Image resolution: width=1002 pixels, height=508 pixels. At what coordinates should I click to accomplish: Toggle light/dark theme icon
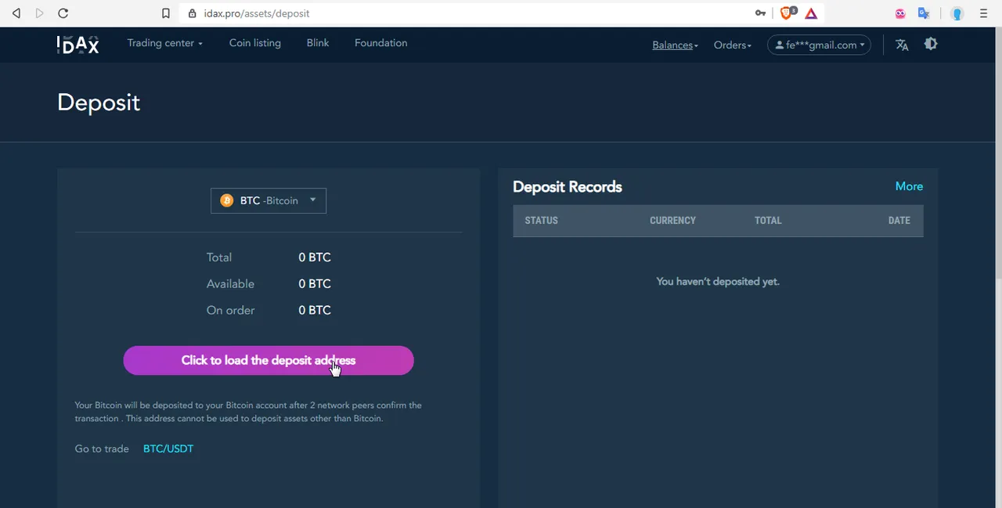931,44
